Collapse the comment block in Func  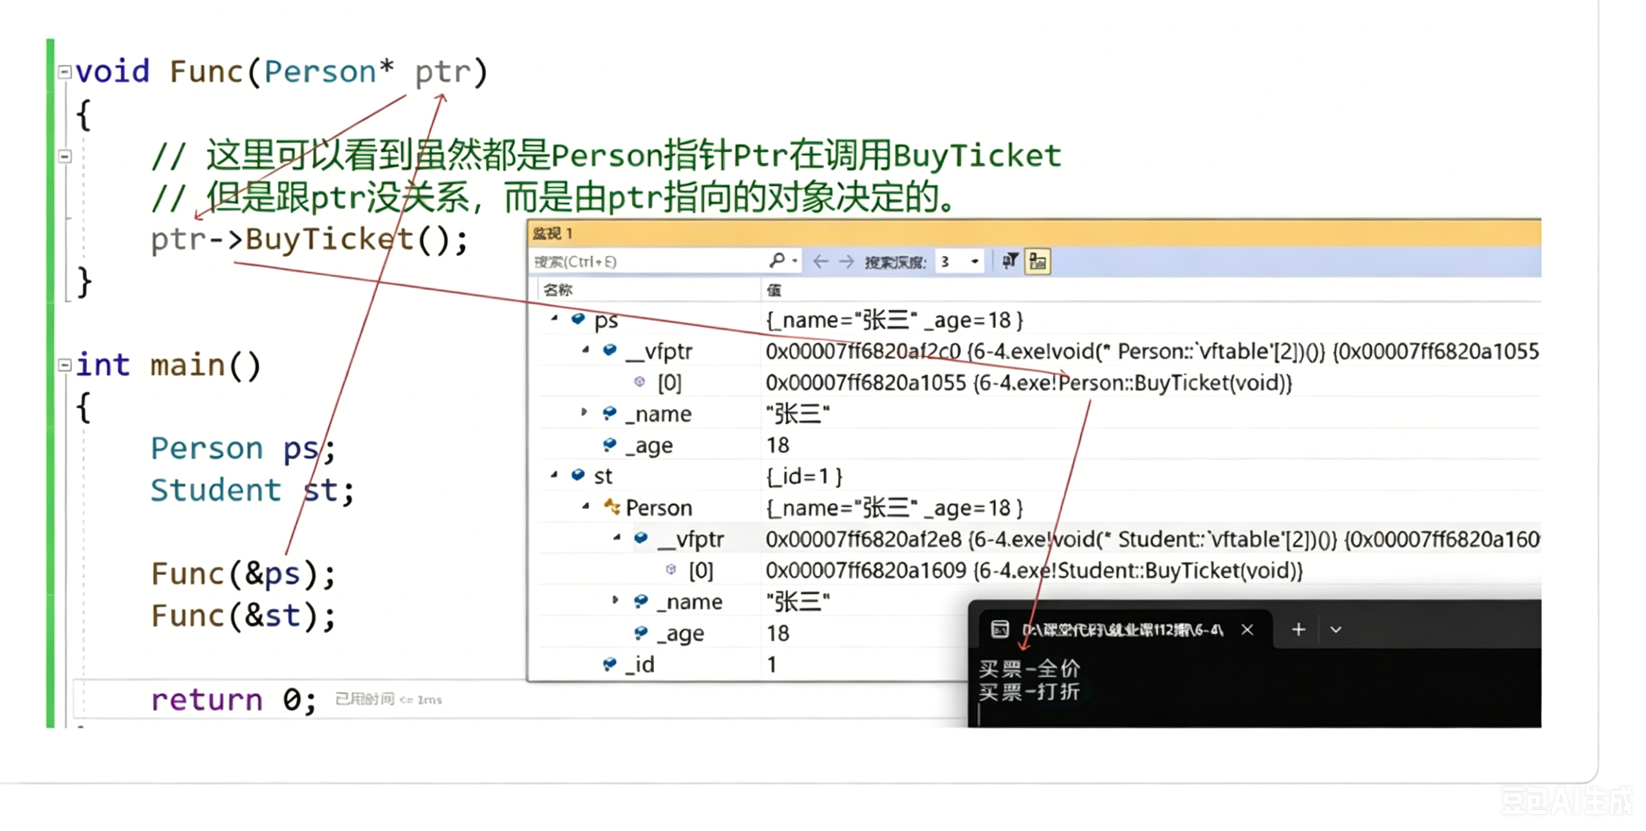point(65,156)
